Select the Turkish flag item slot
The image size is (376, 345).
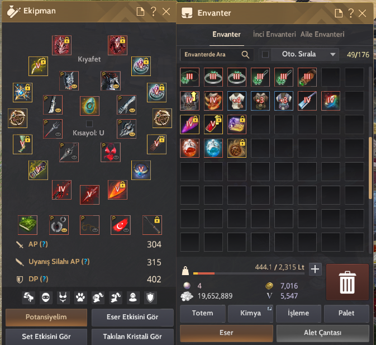click(121, 225)
